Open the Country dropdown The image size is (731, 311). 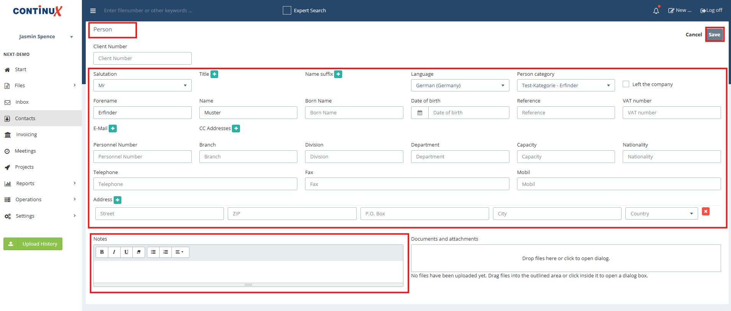point(662,213)
